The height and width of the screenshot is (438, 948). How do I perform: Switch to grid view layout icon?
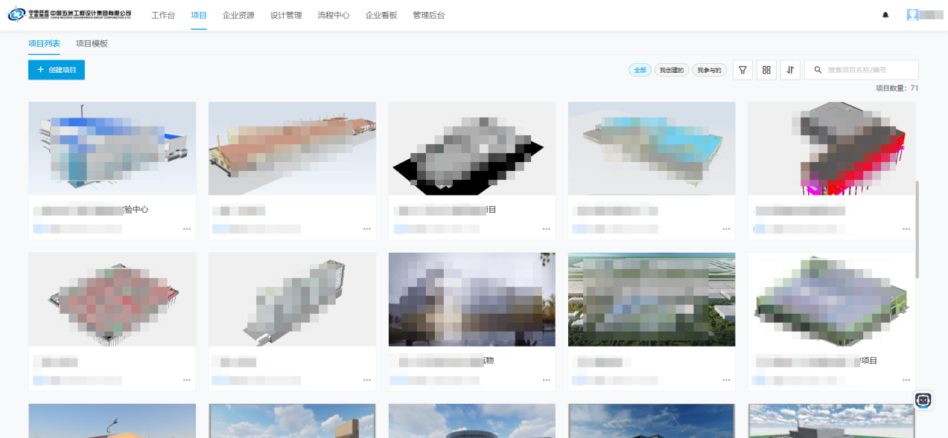[766, 70]
